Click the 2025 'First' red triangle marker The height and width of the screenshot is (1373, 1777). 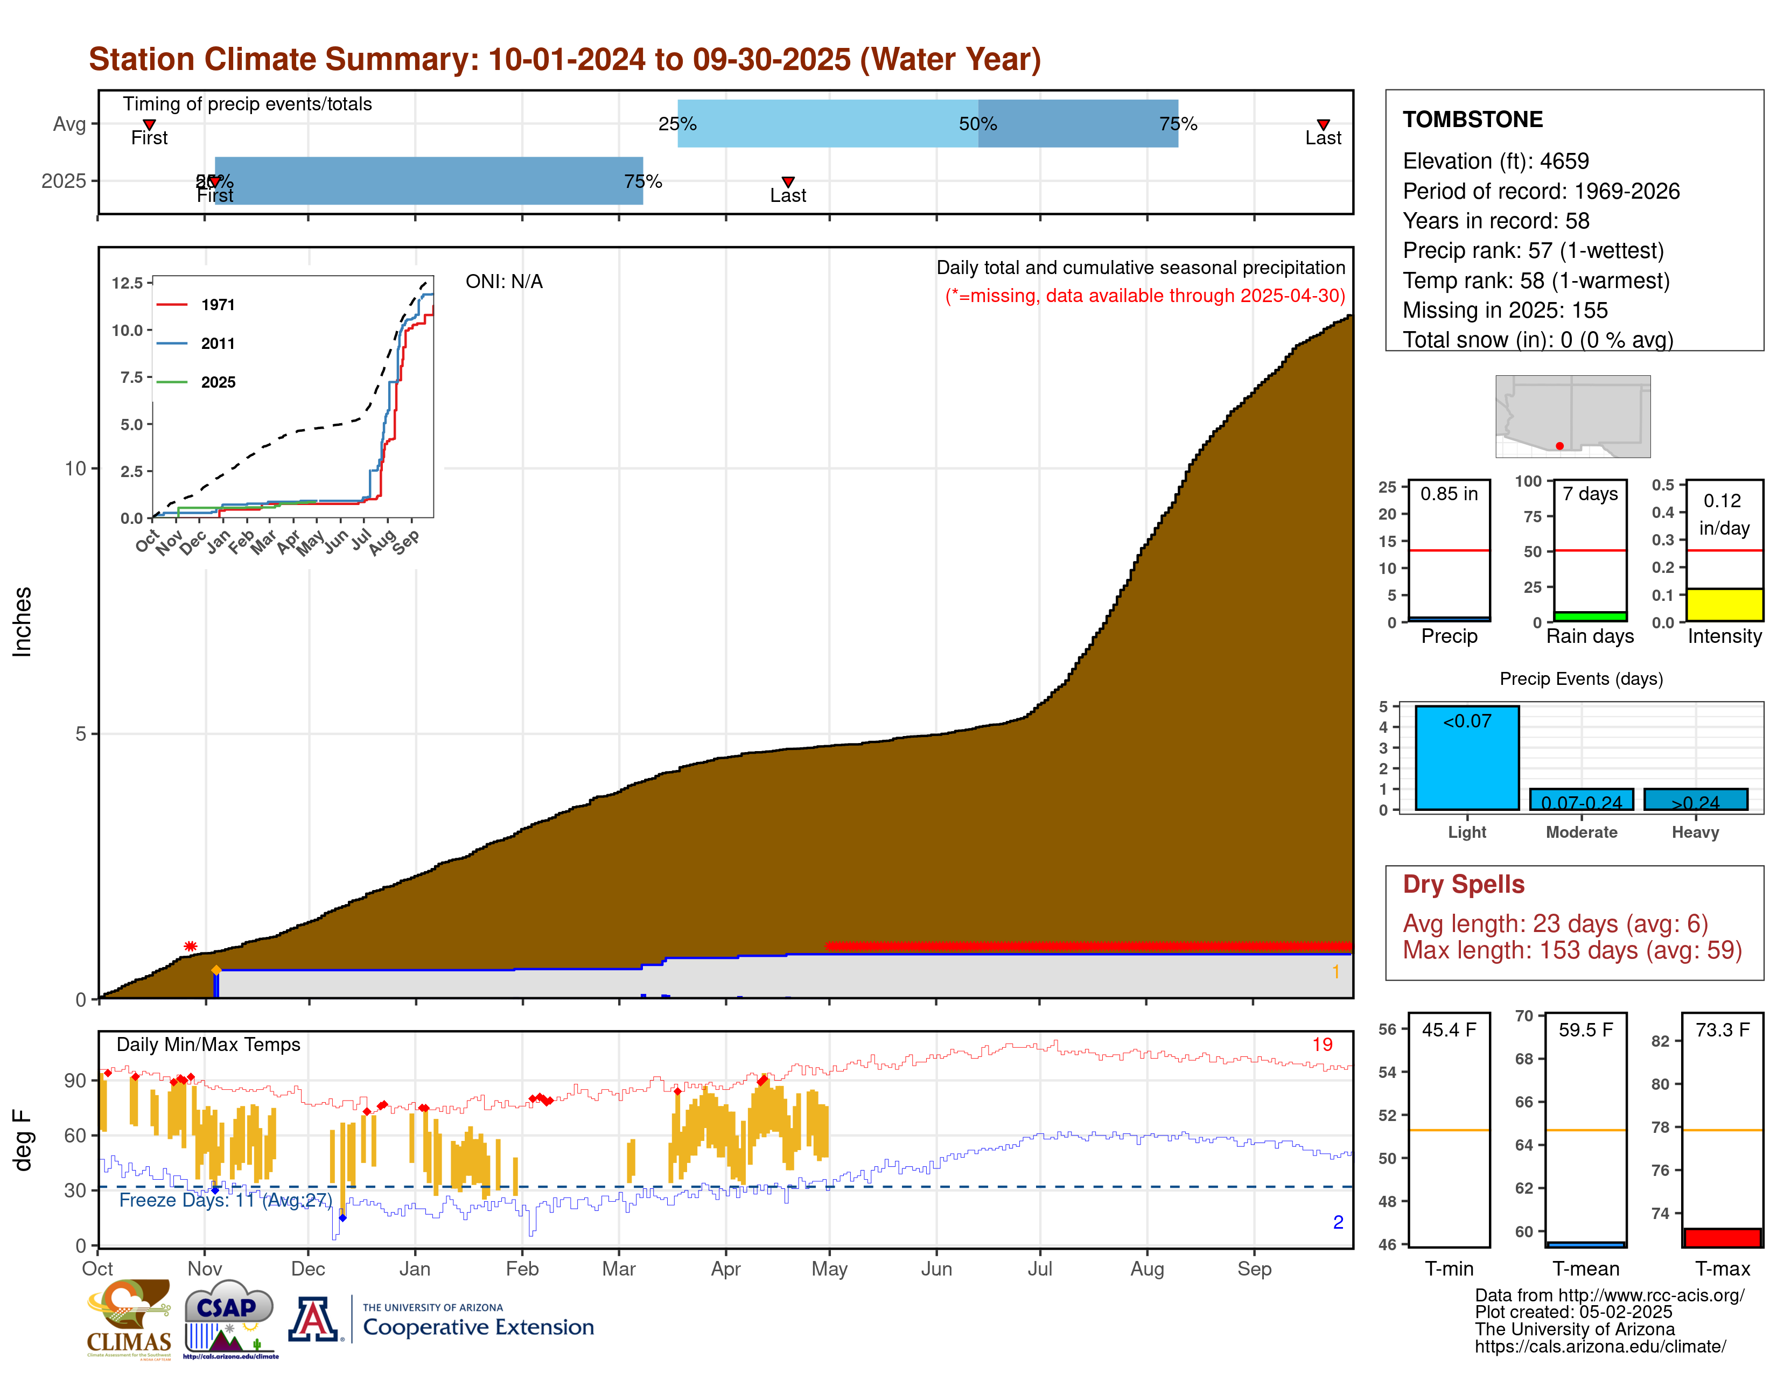pos(215,181)
